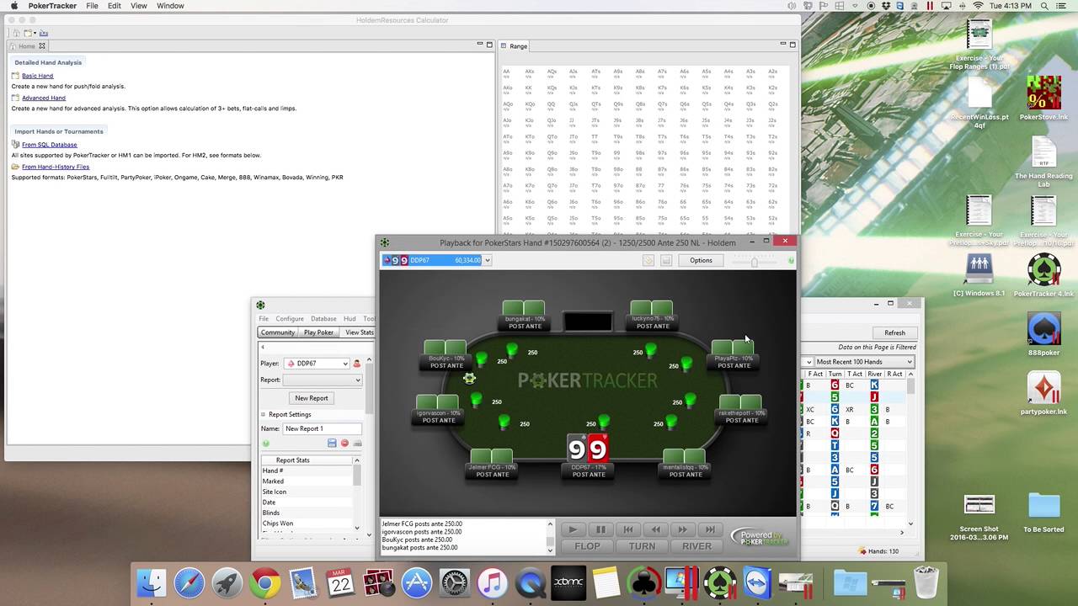This screenshot has width=1078, height=606.
Task: Select 'Site Icon' in Report Stats list
Action: [x=307, y=492]
